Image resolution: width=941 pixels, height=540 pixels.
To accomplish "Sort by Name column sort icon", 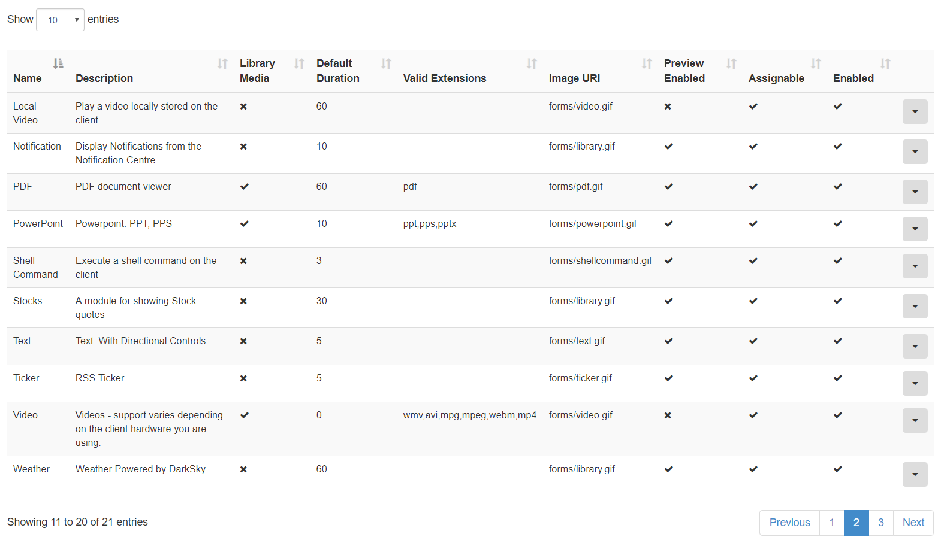I will pos(58,63).
